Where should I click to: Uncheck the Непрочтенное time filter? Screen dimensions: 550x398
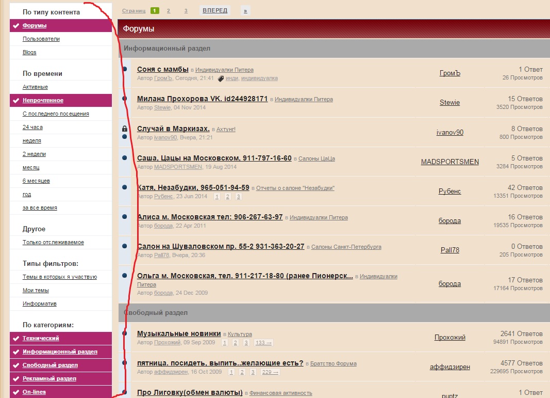click(43, 100)
